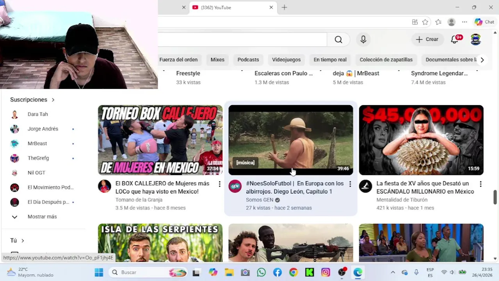This screenshot has width=499, height=281.
Task: Close the YouTube tab
Action: [x=271, y=7]
